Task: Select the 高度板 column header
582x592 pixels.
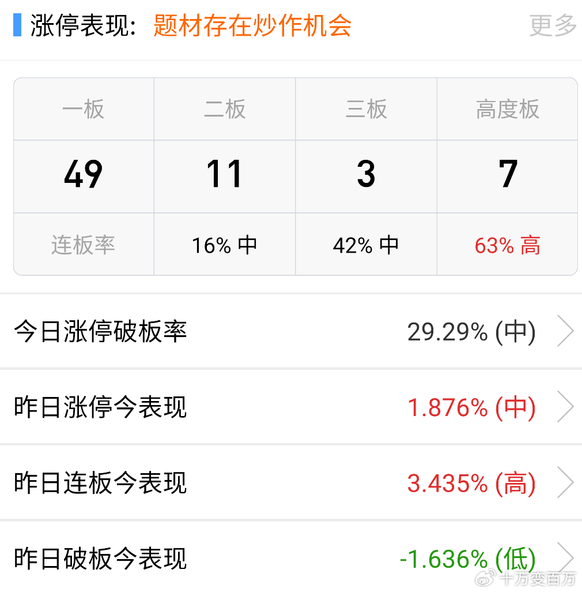Action: tap(508, 109)
